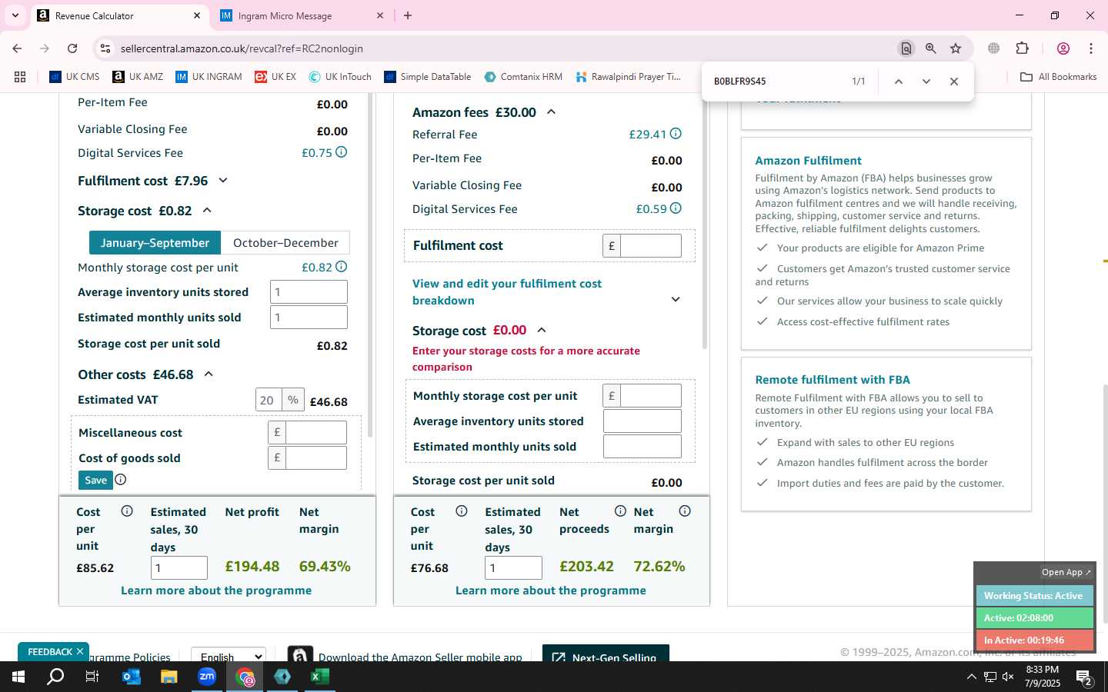Image resolution: width=1108 pixels, height=692 pixels.
Task: Open Chrome extensions puzzle icon
Action: point(1023,48)
